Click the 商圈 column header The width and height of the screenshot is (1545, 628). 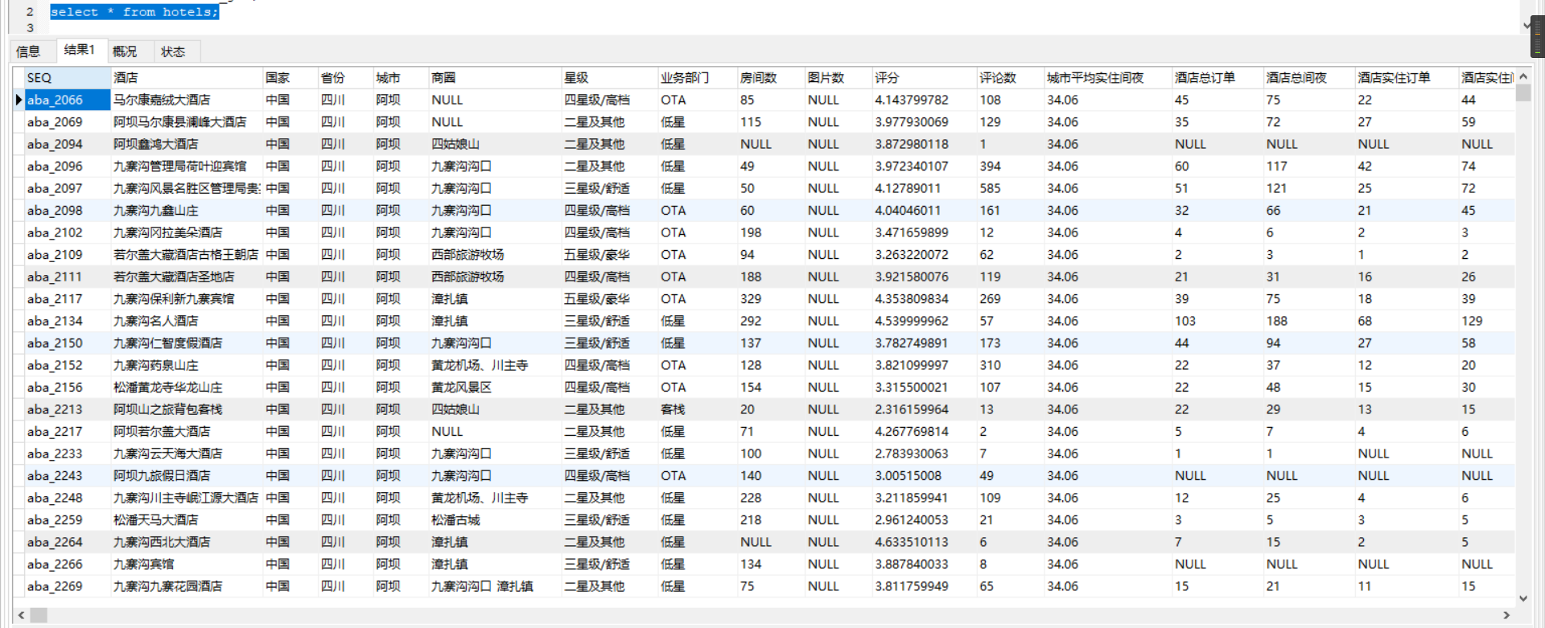coord(495,78)
